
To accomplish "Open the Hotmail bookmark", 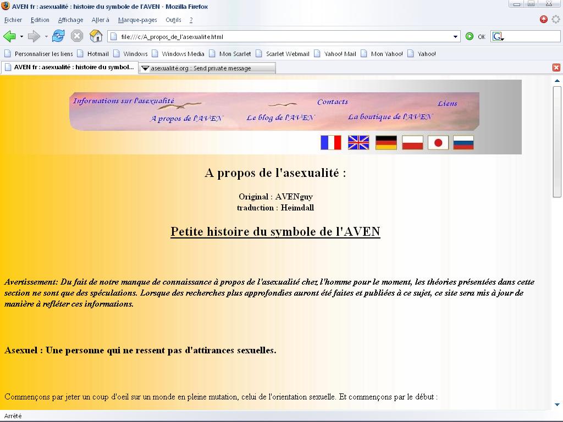I will click(x=93, y=54).
